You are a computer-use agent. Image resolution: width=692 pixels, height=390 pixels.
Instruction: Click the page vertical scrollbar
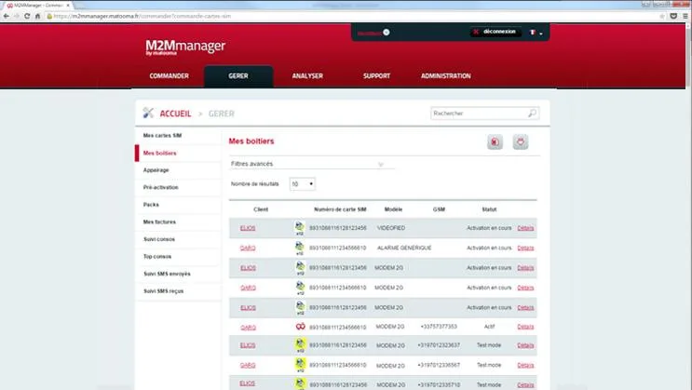(688, 55)
